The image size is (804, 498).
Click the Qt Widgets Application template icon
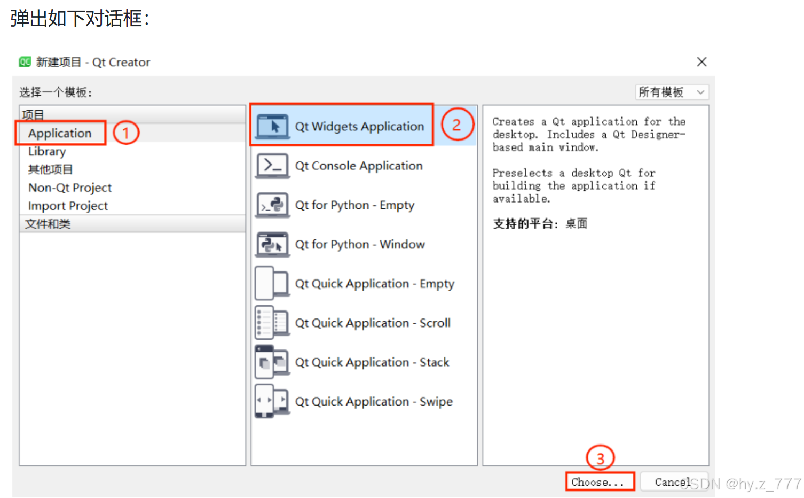click(x=273, y=127)
